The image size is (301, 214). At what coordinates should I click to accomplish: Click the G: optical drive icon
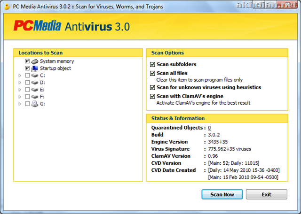[35, 103]
